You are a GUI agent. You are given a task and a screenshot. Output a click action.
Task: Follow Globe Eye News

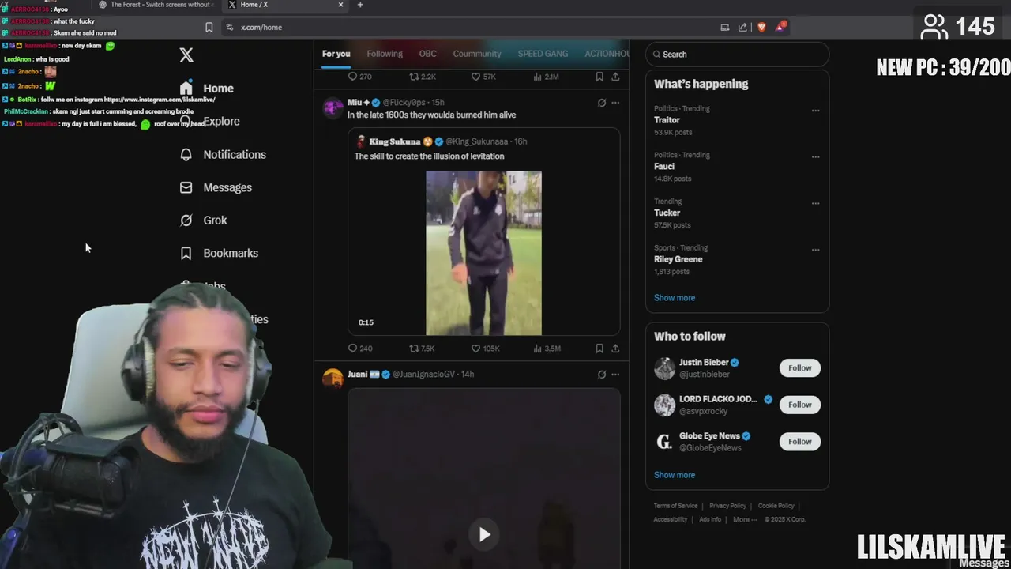tap(799, 442)
